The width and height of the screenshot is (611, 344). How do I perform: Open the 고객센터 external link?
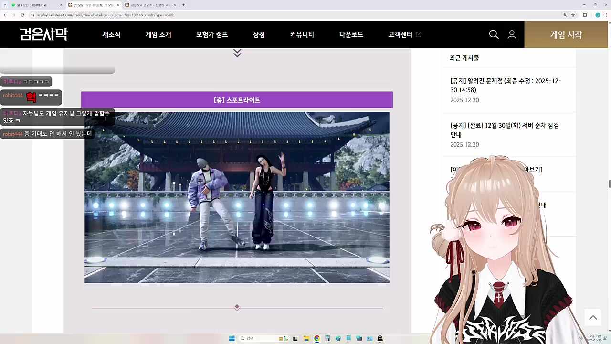pos(405,34)
